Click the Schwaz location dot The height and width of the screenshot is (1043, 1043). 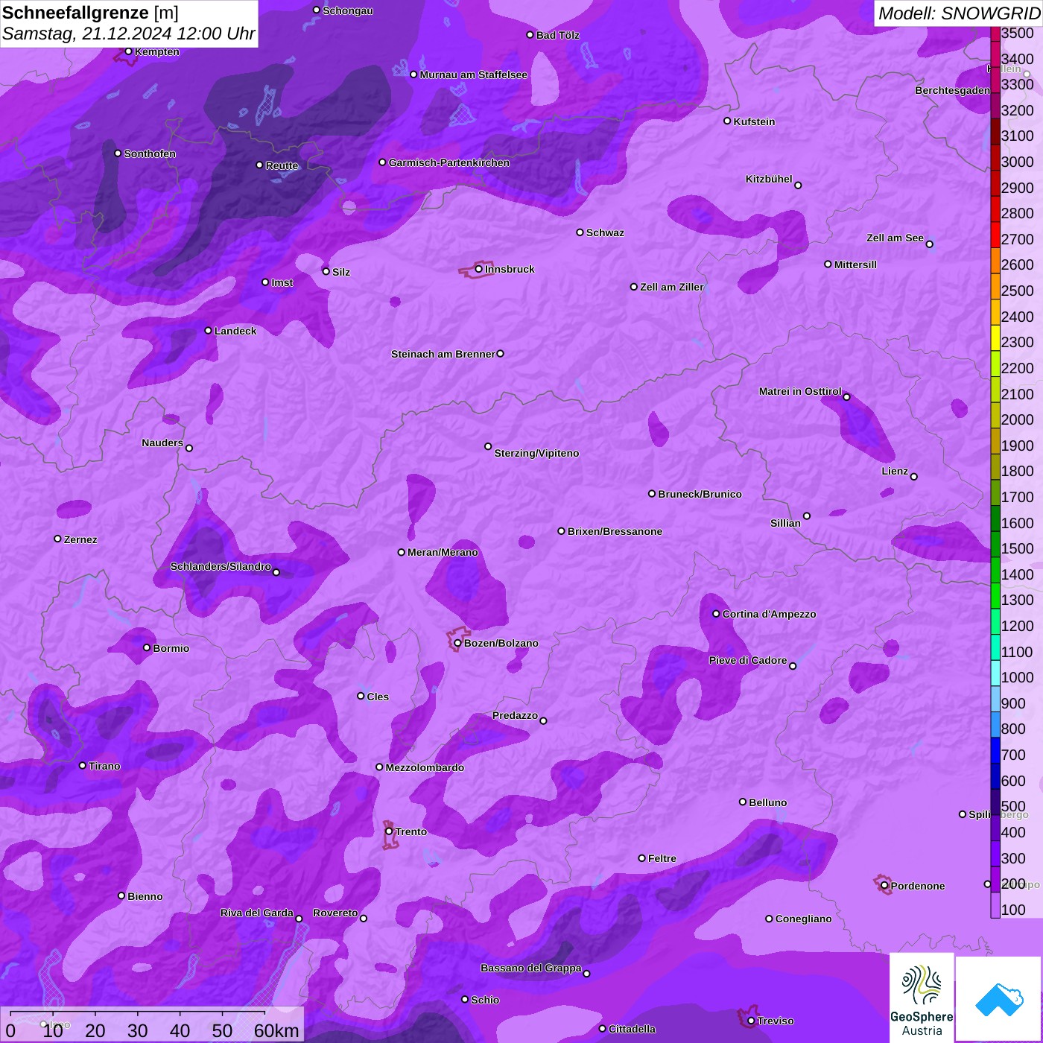point(580,232)
